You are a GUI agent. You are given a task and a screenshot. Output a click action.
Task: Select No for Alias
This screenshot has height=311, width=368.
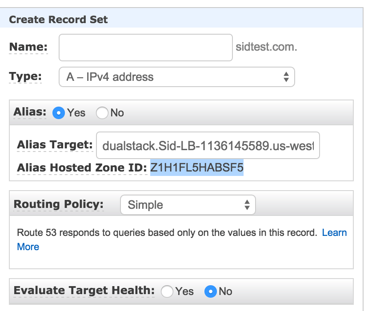[102, 113]
